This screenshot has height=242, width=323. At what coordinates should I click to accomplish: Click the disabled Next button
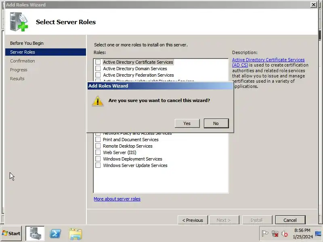(x=224, y=220)
